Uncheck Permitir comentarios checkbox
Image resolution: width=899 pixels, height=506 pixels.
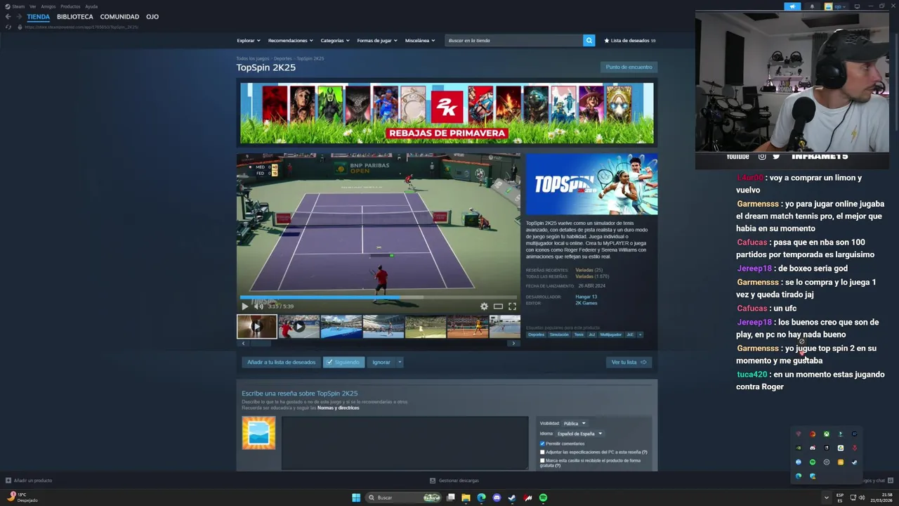pyautogui.click(x=542, y=444)
